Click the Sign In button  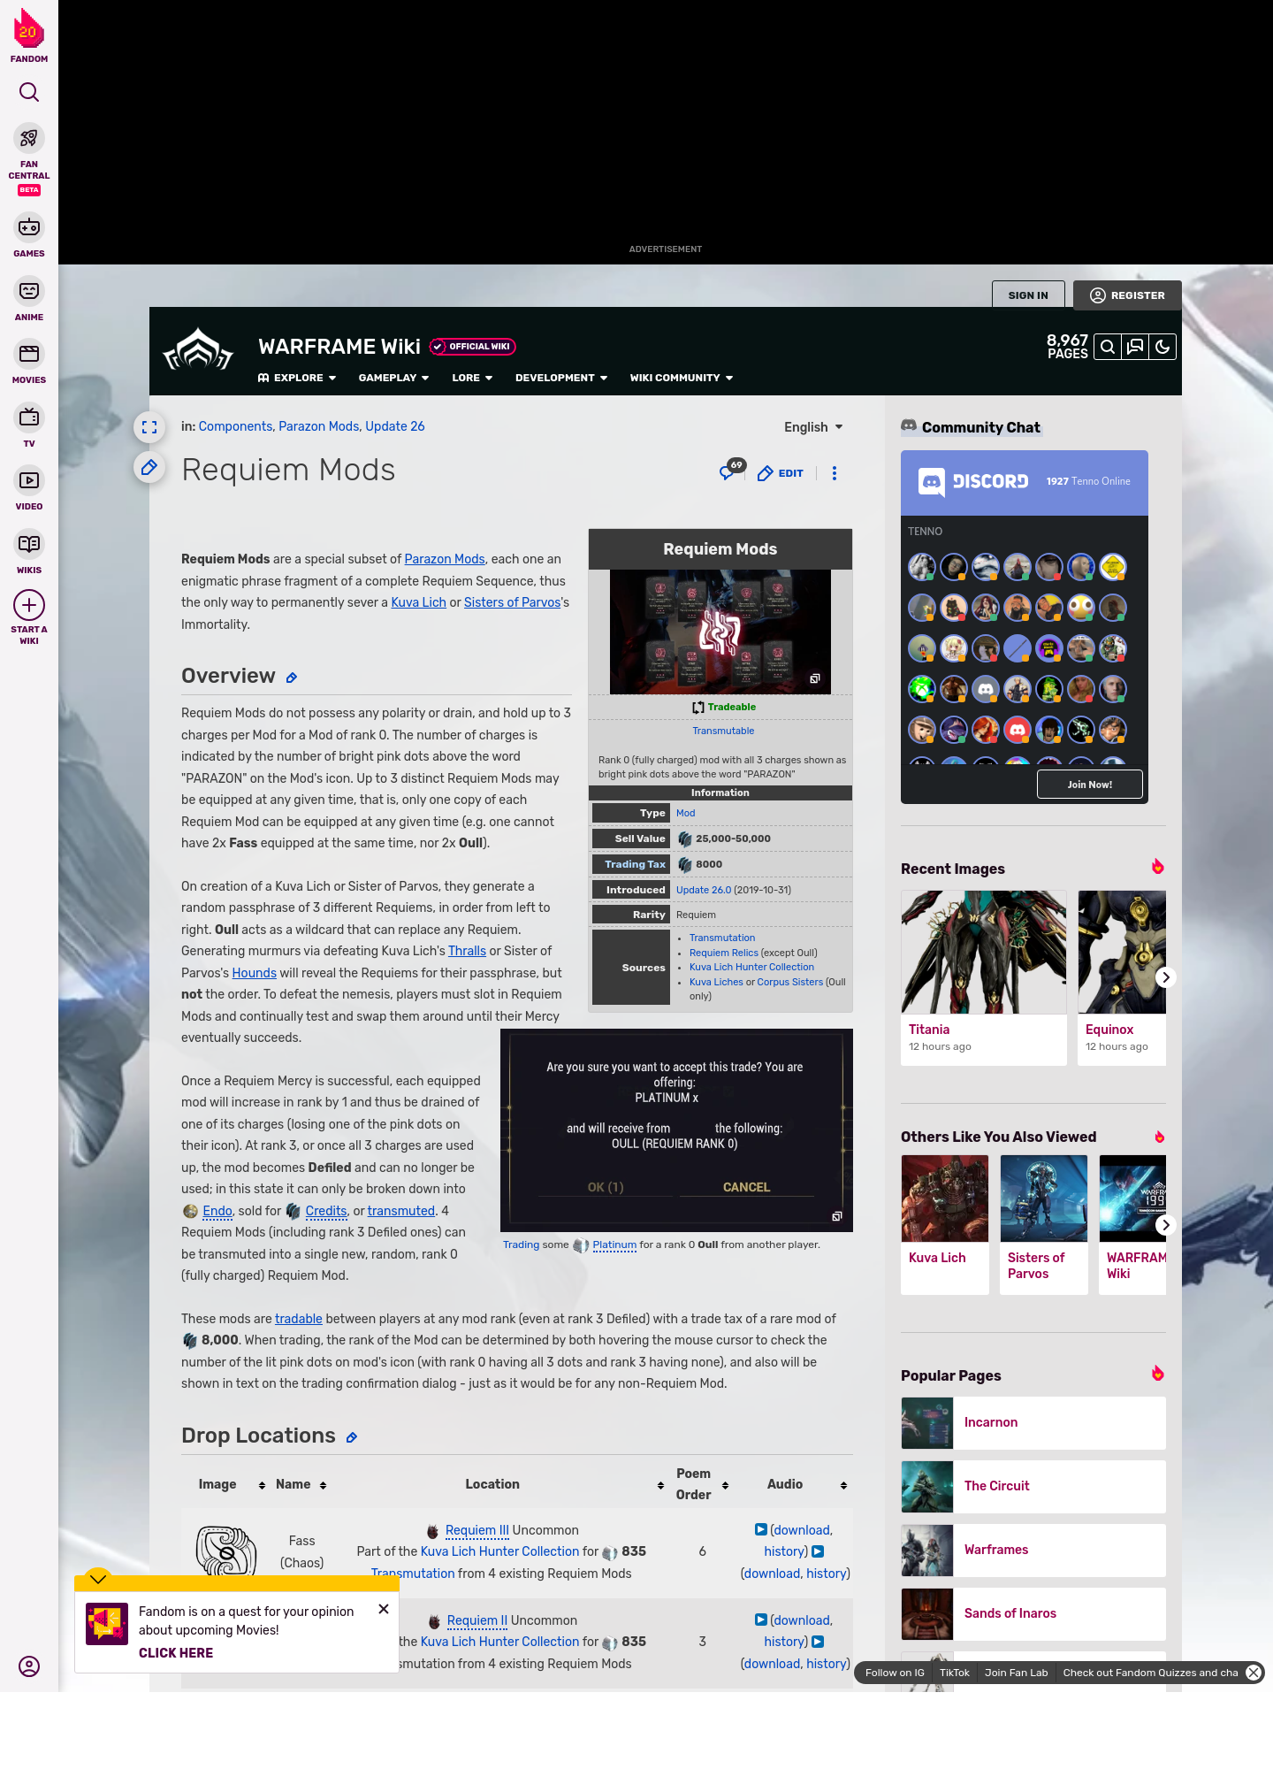coord(1028,295)
